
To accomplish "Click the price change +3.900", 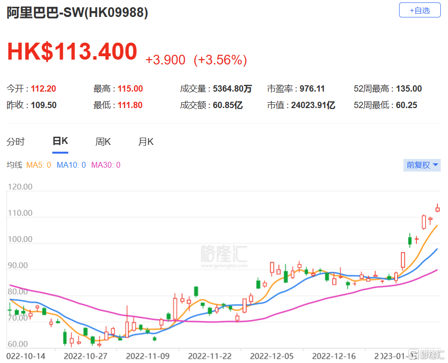I will 166,60.
